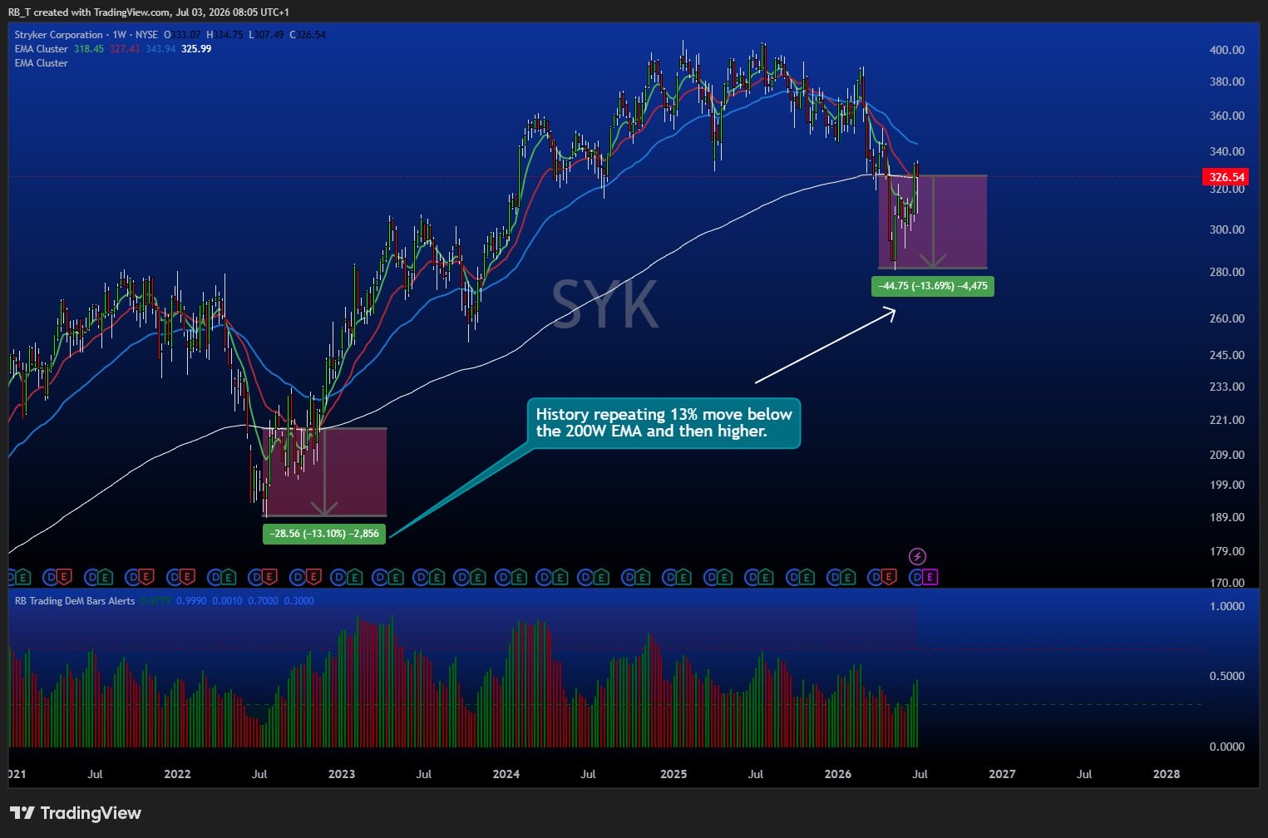Open the dividend D marker beside purple E

(917, 576)
